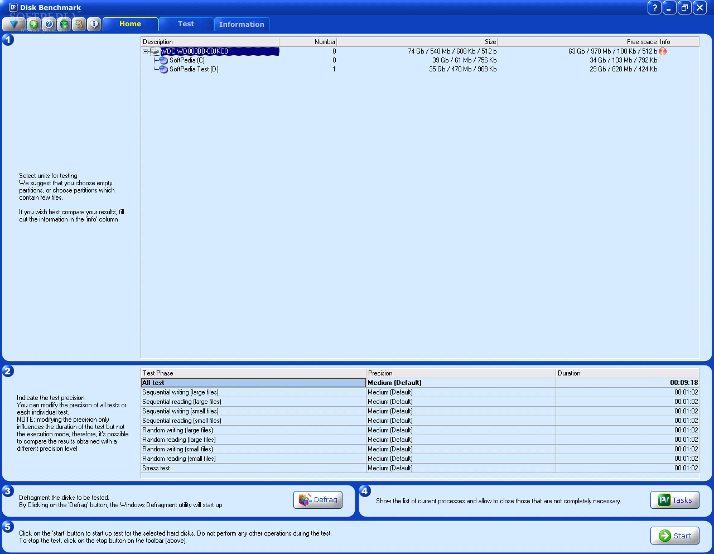714x554 pixels.
Task: Click the Precision column header
Action: coord(461,373)
